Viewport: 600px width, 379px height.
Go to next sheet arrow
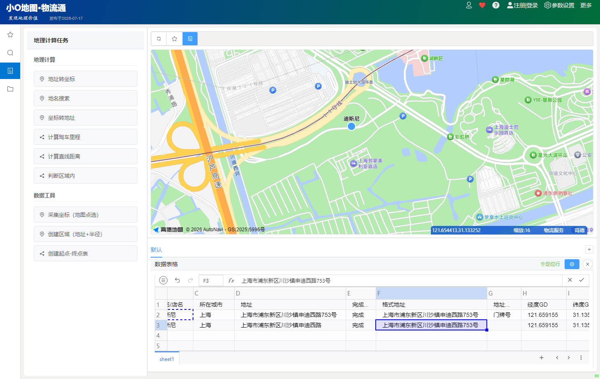click(569, 358)
